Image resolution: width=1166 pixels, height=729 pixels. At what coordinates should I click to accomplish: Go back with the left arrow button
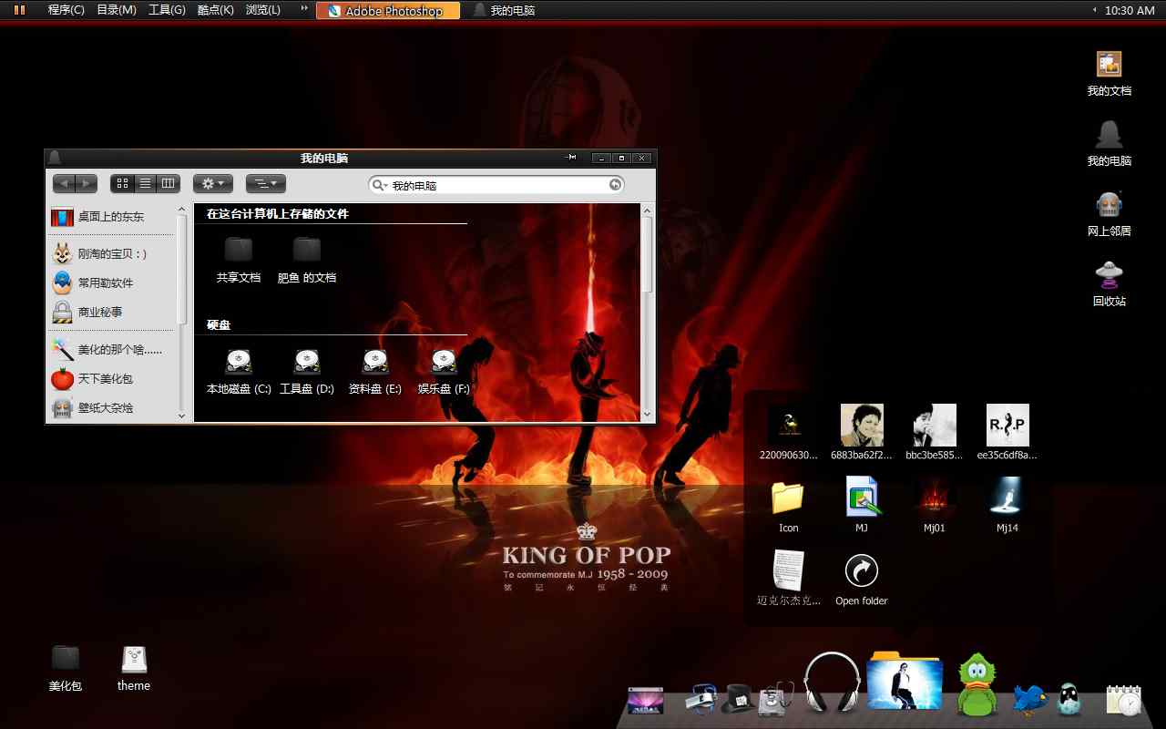64,184
